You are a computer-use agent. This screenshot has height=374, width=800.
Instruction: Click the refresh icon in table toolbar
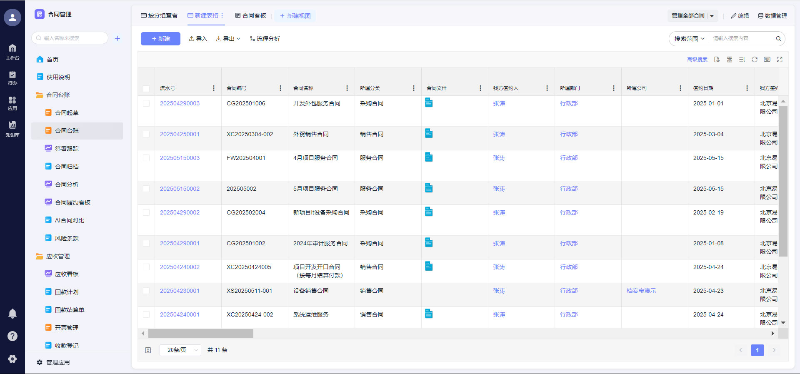click(754, 60)
